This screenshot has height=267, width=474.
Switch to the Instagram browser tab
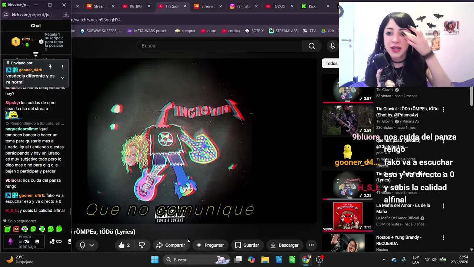tap(244, 6)
